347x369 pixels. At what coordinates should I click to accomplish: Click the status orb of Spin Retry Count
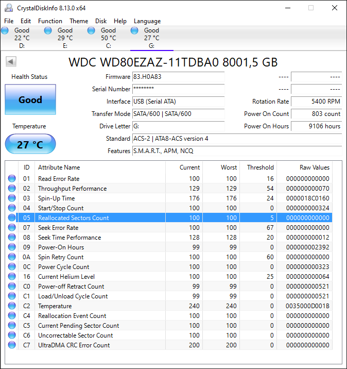click(x=12, y=257)
